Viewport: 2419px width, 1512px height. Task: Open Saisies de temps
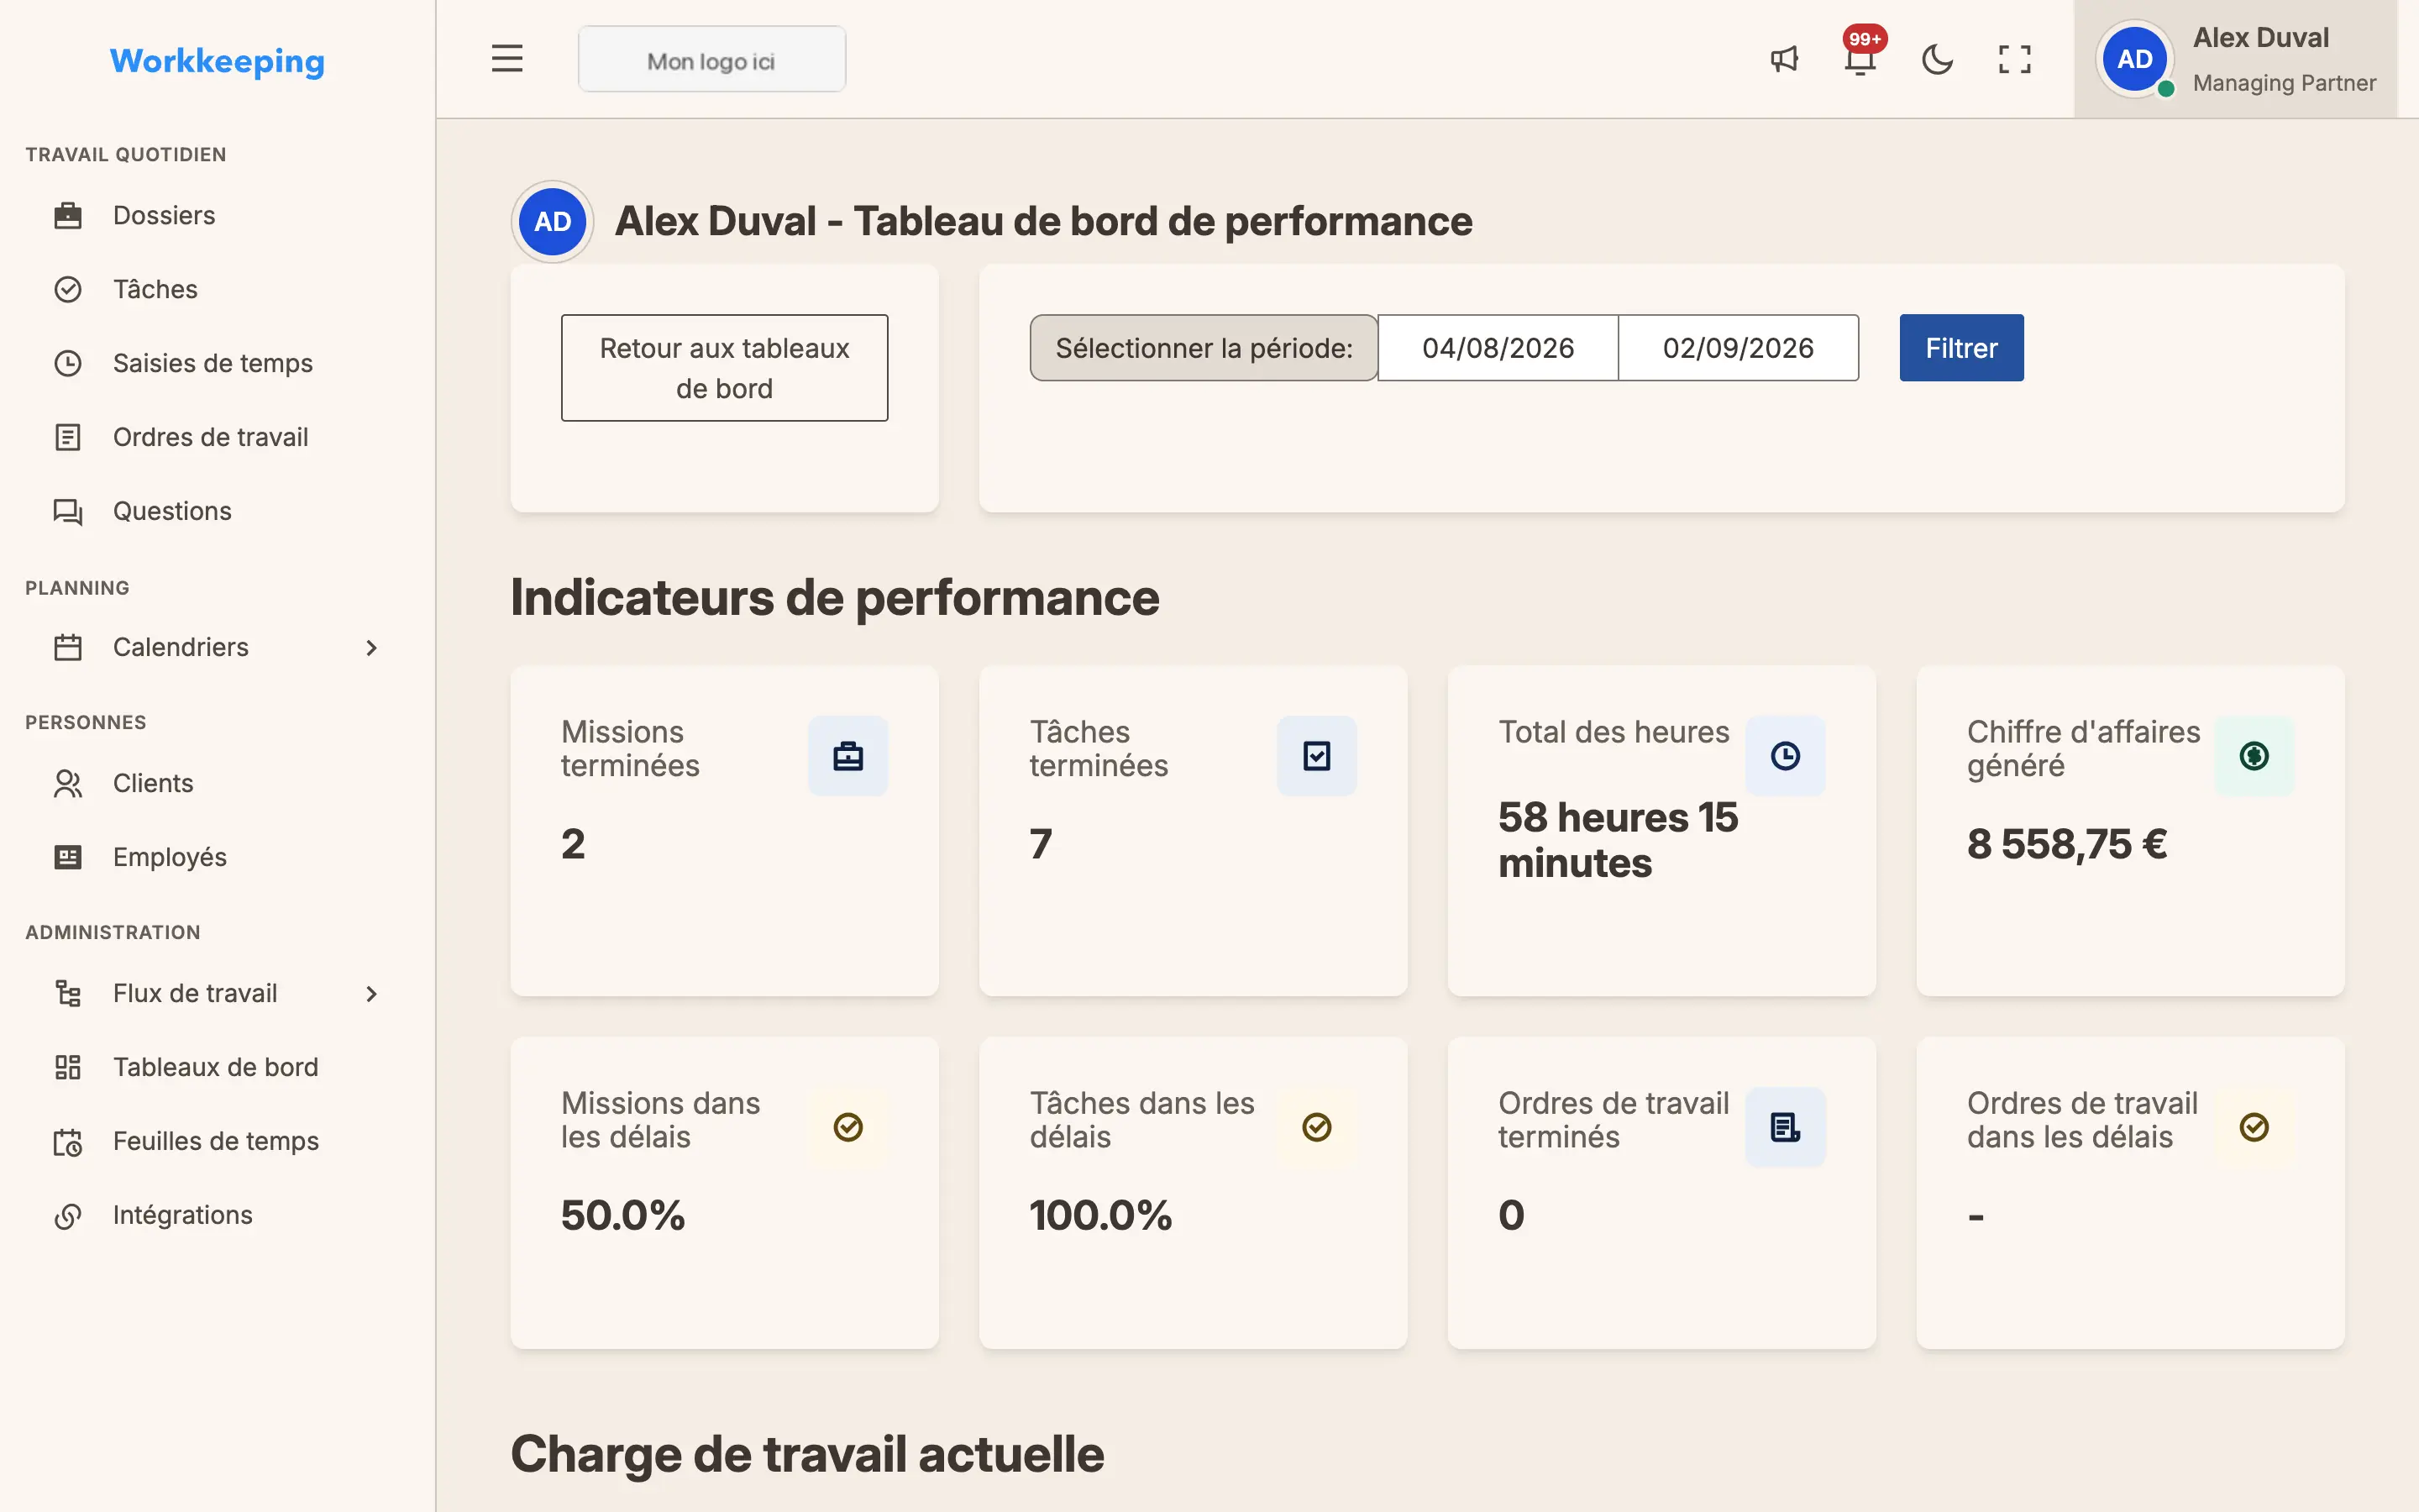coord(217,363)
